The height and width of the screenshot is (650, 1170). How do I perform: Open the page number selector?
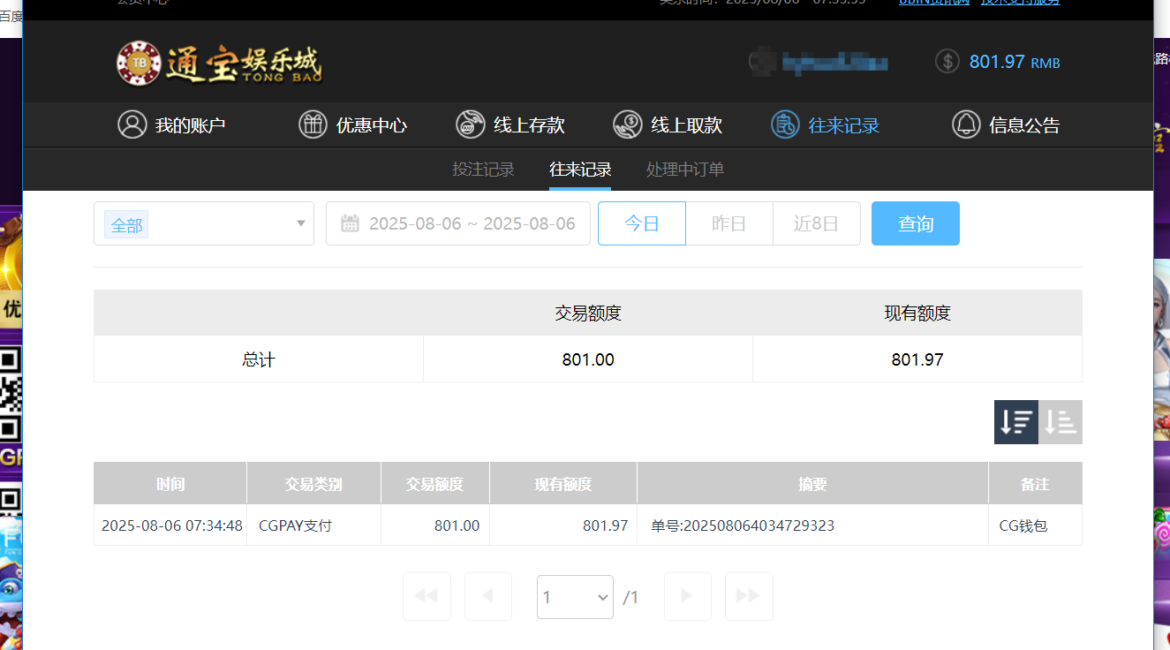point(575,596)
